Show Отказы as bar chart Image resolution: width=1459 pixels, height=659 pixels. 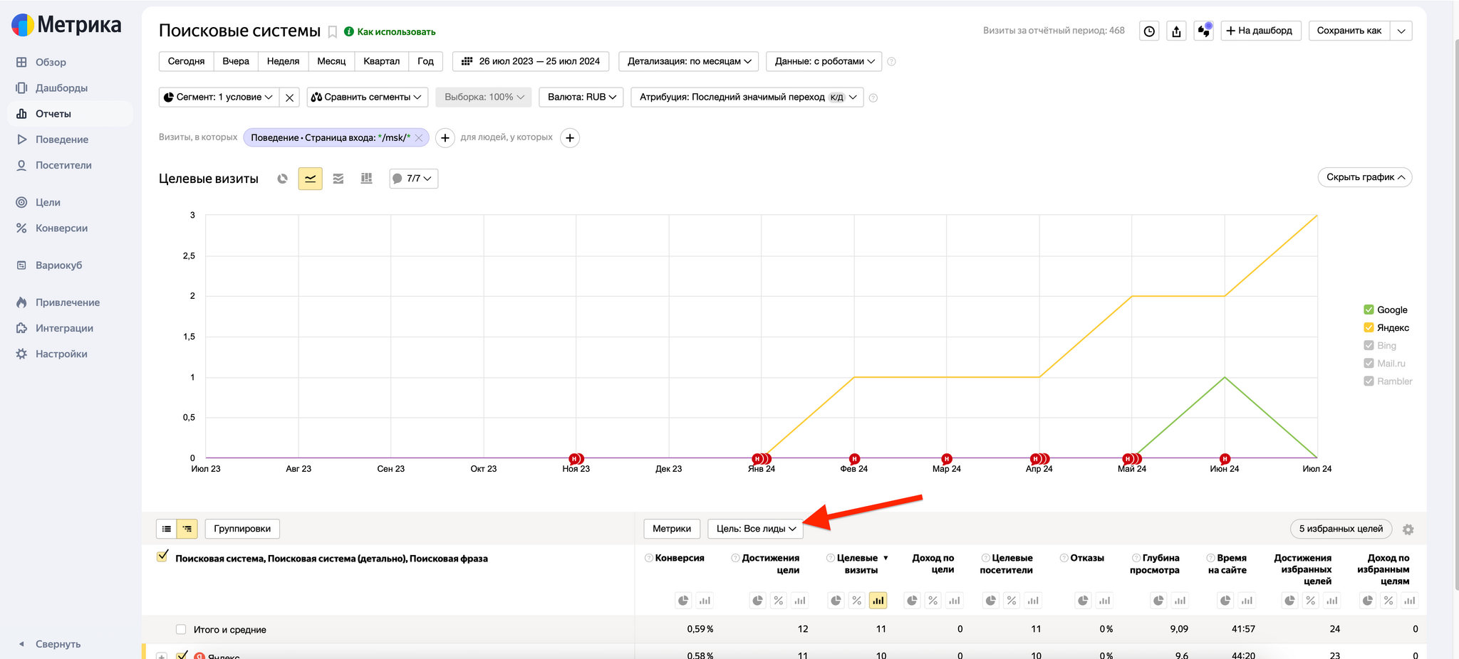[1104, 601]
